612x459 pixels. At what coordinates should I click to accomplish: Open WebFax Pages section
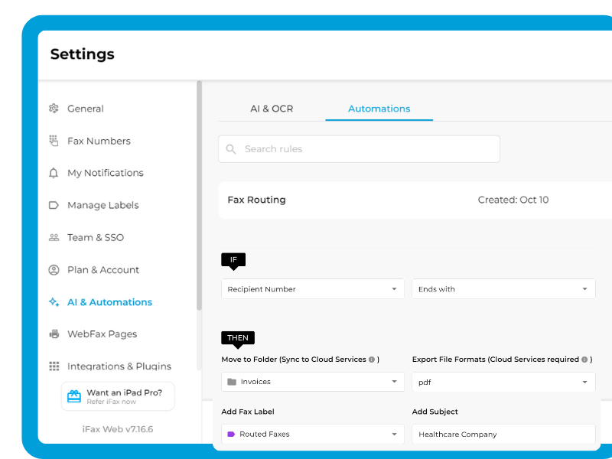103,334
